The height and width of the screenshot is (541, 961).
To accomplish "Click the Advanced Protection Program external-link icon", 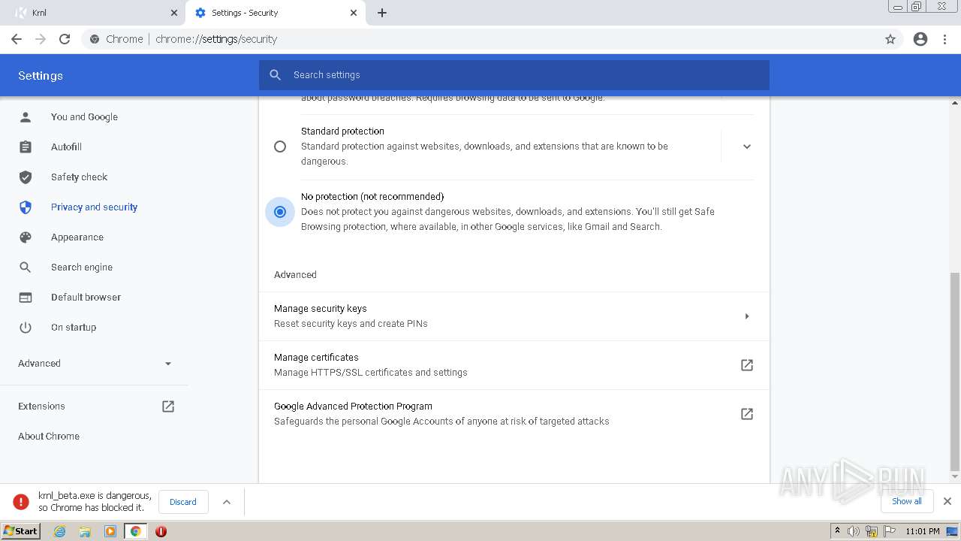I will coord(747,414).
